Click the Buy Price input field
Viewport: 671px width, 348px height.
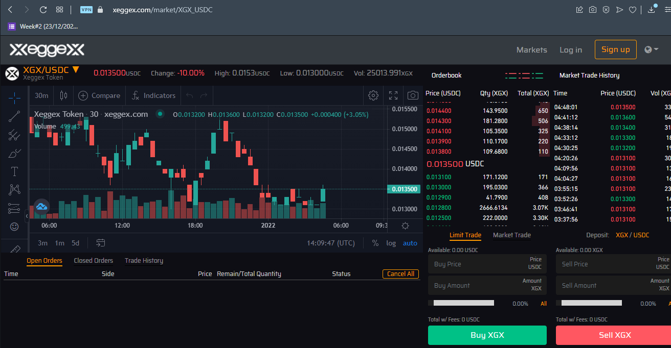tap(487, 264)
